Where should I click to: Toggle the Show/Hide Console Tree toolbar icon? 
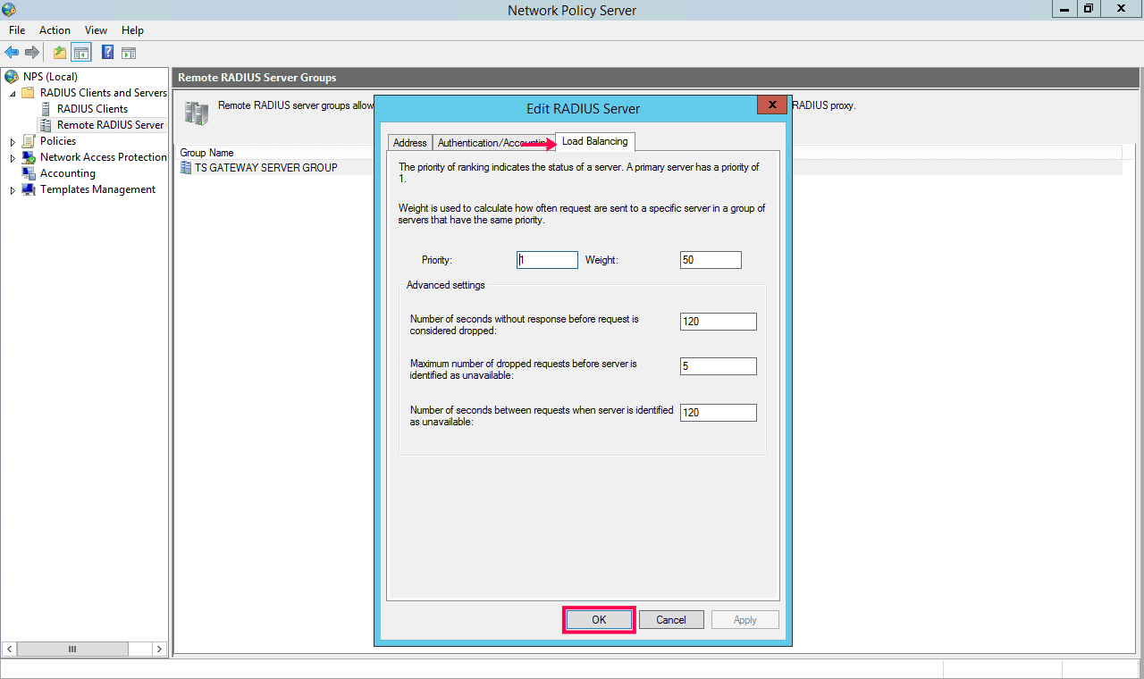pyautogui.click(x=81, y=53)
